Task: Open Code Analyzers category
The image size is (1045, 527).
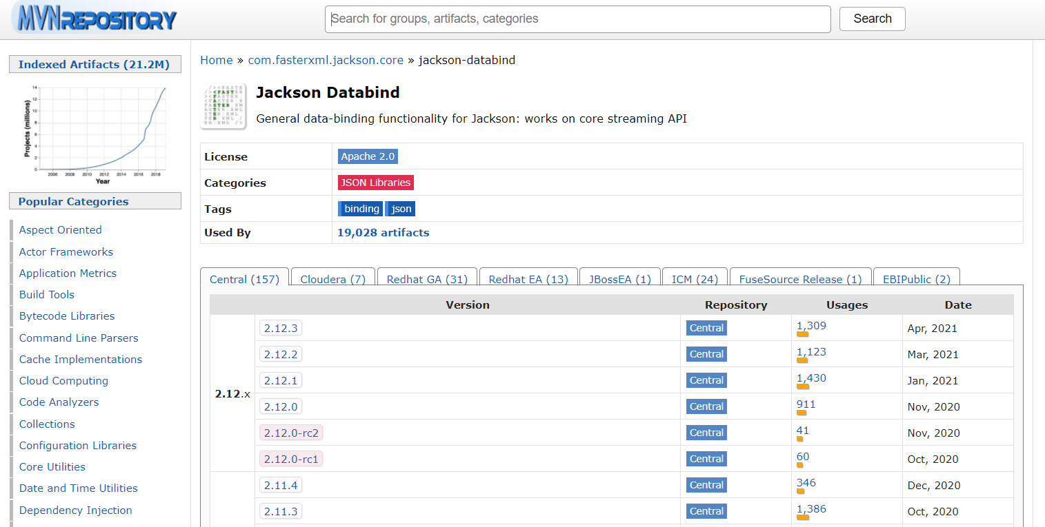Action: click(x=59, y=402)
